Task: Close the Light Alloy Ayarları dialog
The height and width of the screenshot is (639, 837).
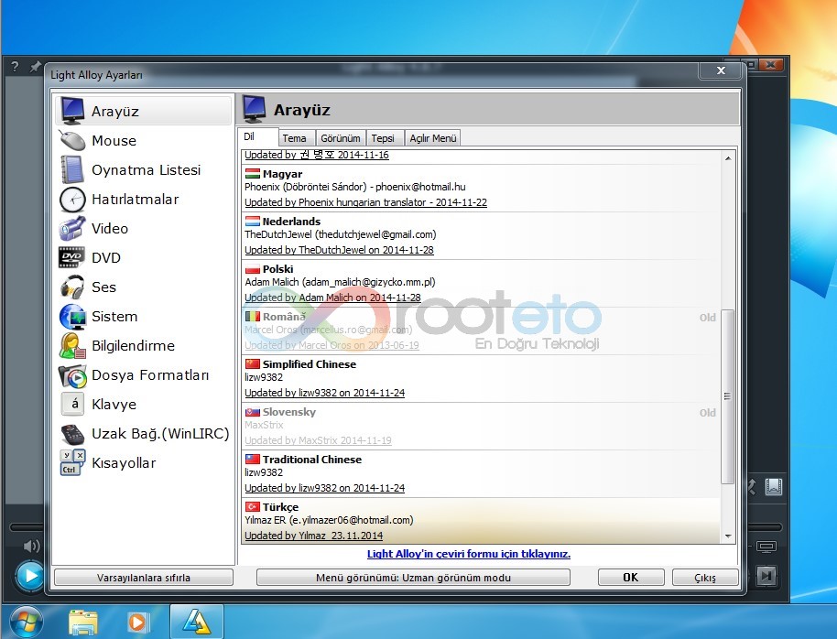Action: (721, 70)
